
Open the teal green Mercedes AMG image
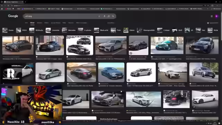coord(167,45)
